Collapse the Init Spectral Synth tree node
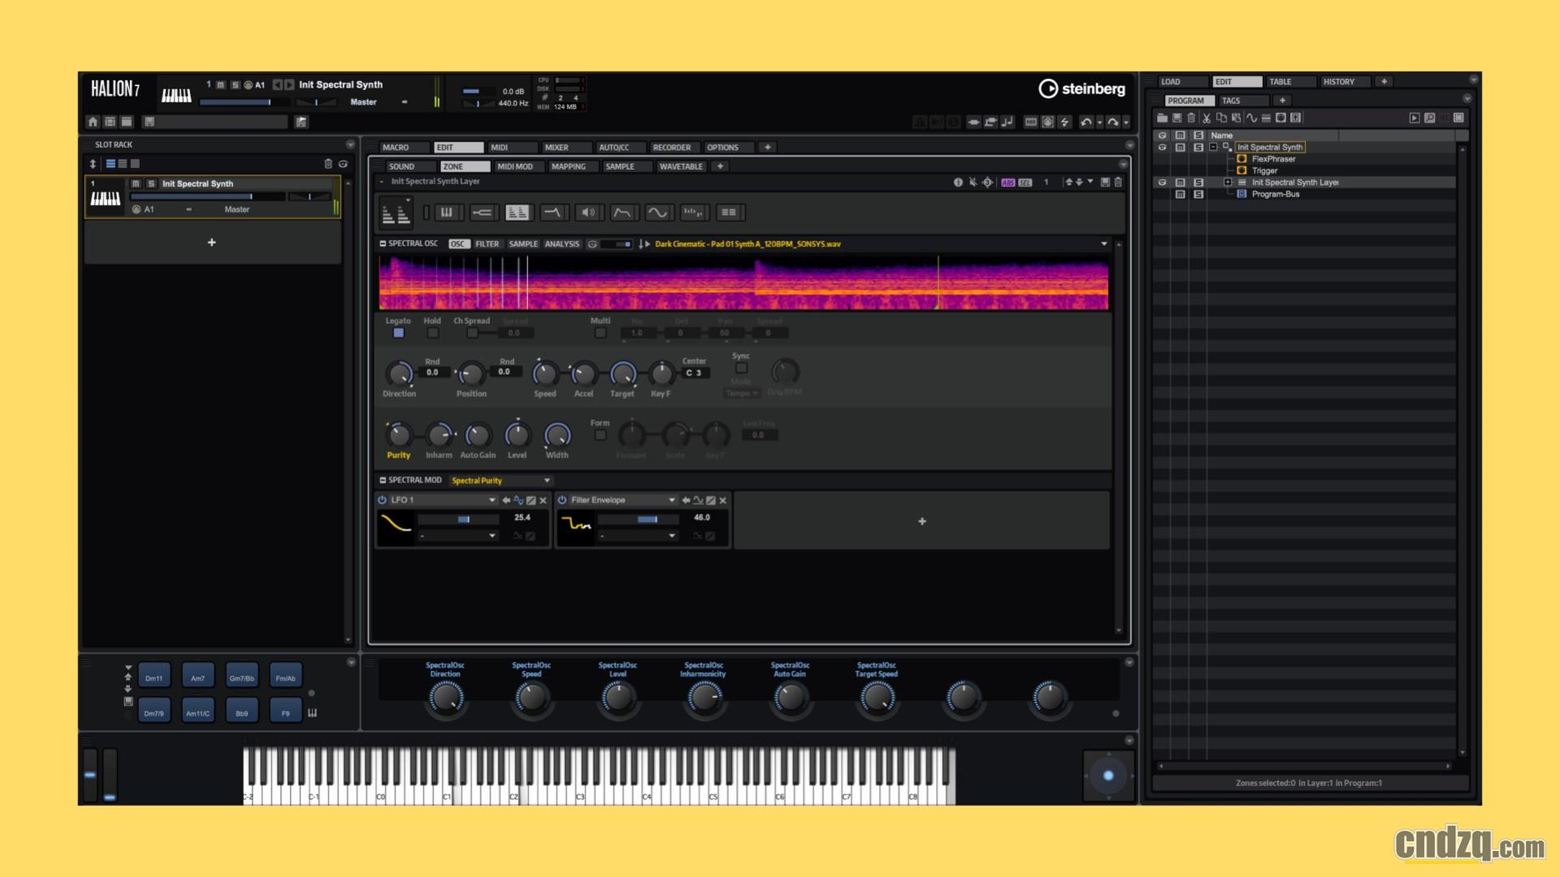 (x=1213, y=147)
